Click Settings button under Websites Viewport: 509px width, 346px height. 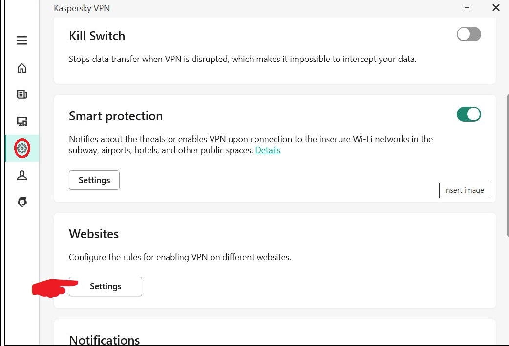[x=106, y=286]
